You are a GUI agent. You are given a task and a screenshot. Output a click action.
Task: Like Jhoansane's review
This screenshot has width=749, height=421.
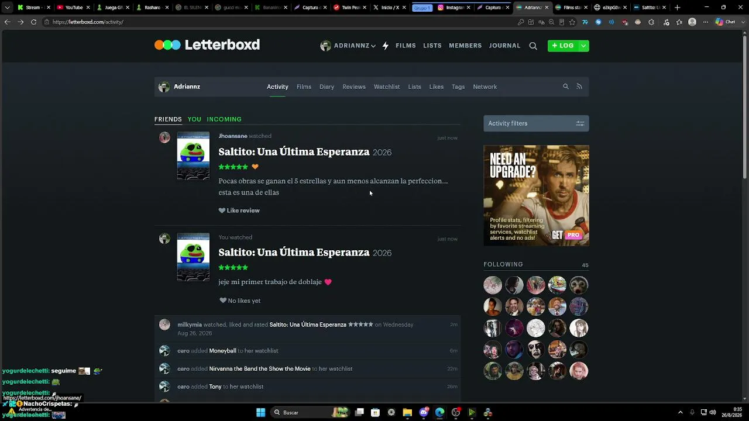click(239, 210)
